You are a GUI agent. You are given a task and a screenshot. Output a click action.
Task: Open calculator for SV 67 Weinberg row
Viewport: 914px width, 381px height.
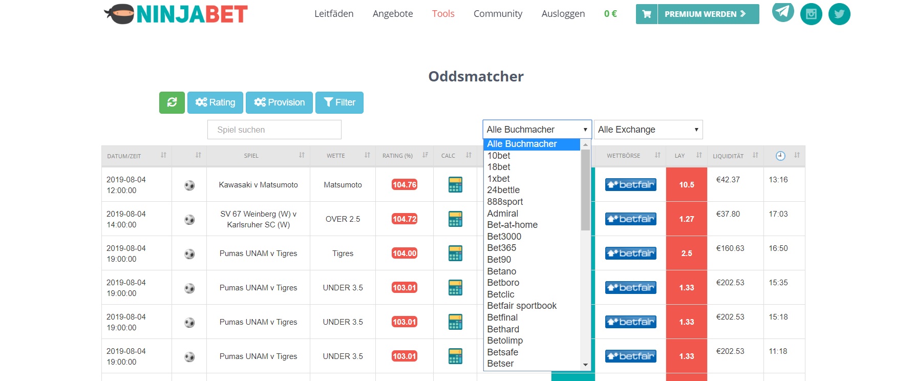point(455,219)
